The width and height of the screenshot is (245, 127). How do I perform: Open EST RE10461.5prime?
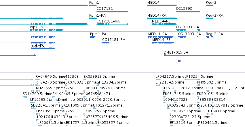coord(213,123)
